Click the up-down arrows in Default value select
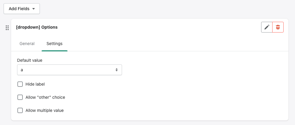295x125 pixels. [117, 70]
